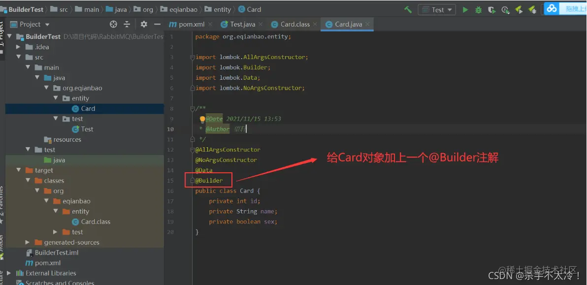Hide the Project panel with the minus icon

(x=157, y=24)
